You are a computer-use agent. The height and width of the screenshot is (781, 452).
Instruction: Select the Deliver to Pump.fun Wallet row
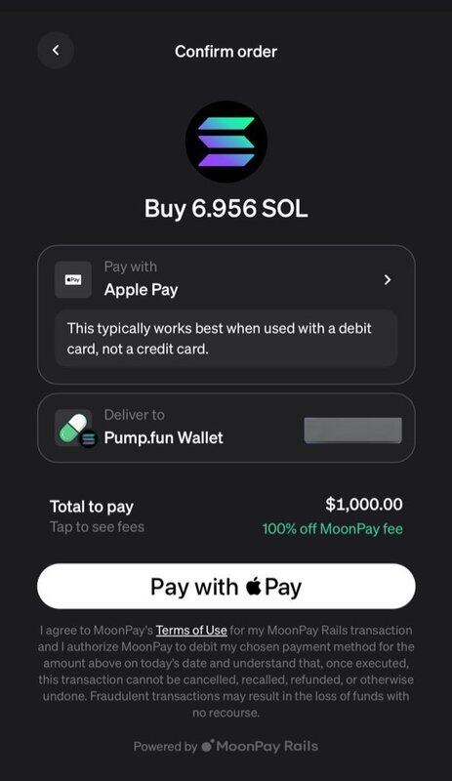pos(226,429)
